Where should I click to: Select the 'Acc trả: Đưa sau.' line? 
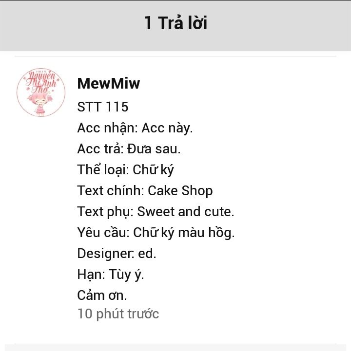coord(129,149)
